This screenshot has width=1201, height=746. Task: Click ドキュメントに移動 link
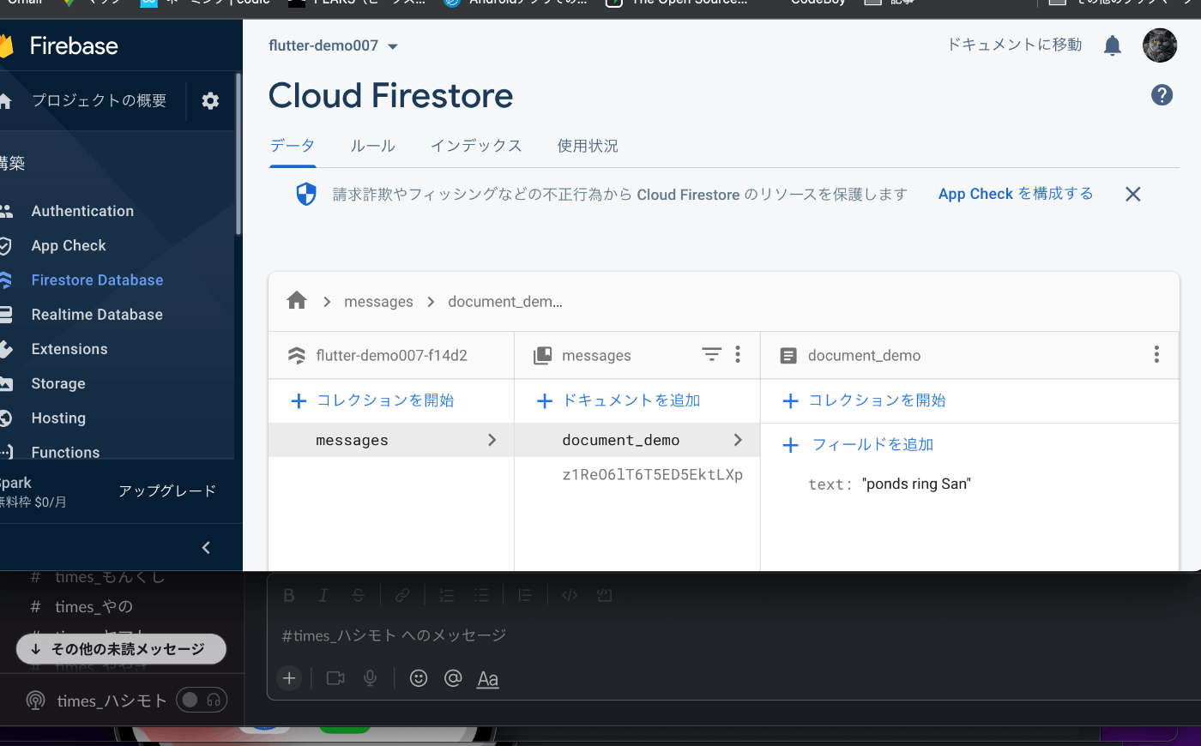[x=1015, y=45]
